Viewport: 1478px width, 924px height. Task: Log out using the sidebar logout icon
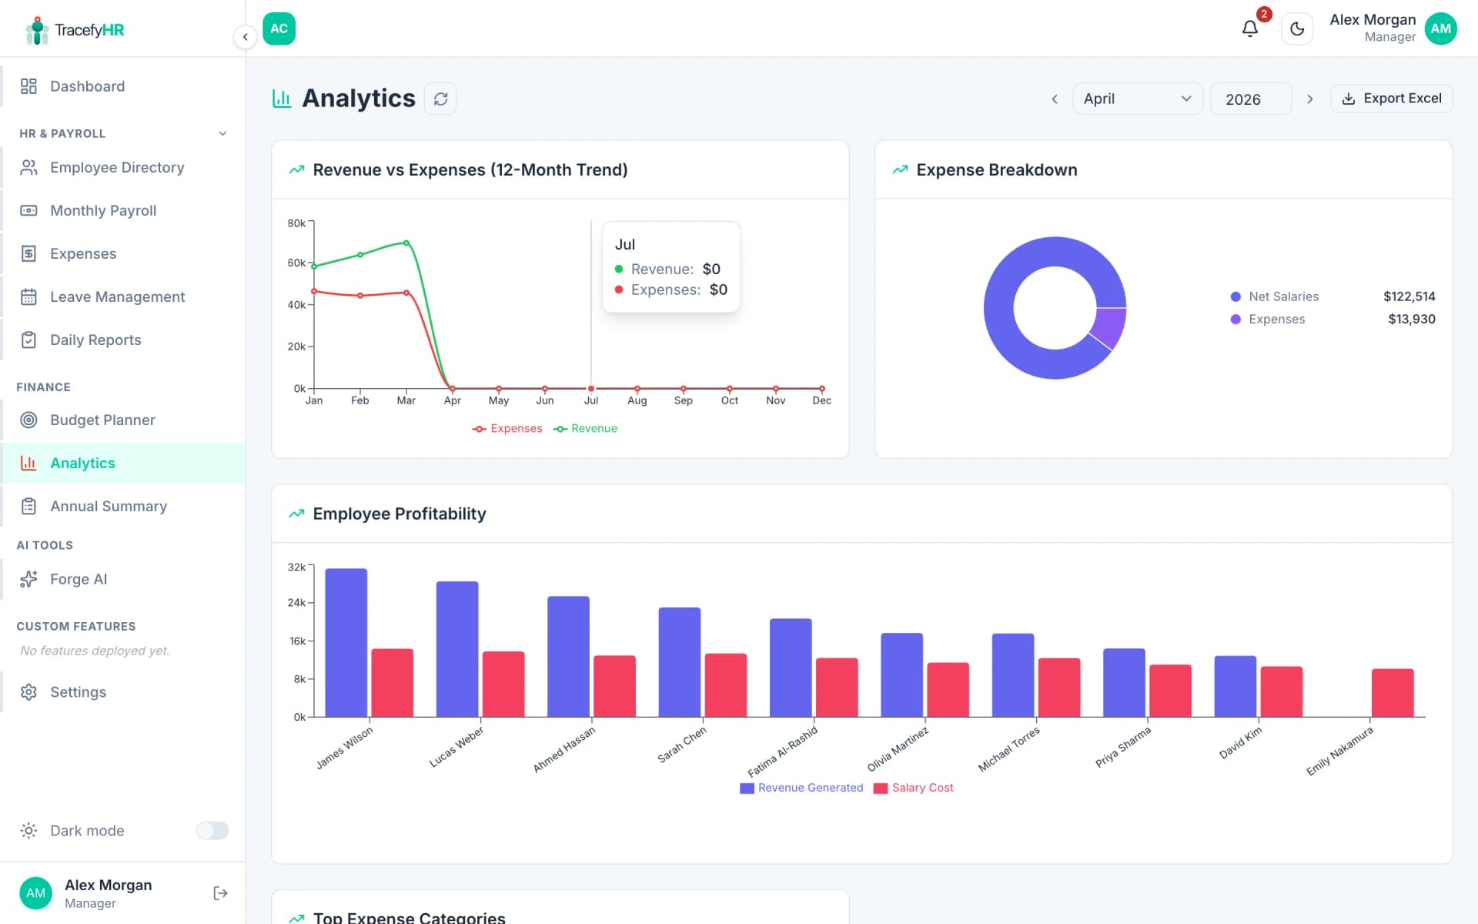coord(220,892)
